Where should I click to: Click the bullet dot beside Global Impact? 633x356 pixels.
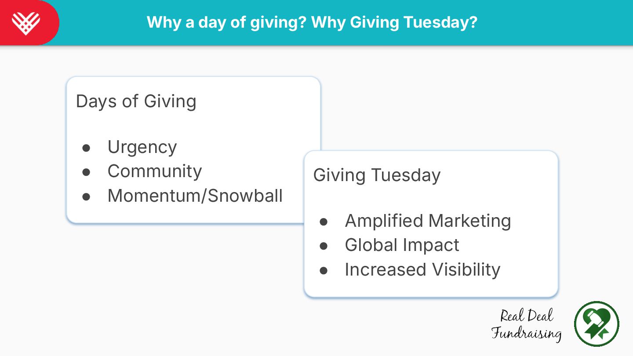coord(324,246)
